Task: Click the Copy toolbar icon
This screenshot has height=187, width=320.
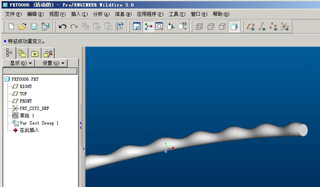Action: (x=86, y=26)
